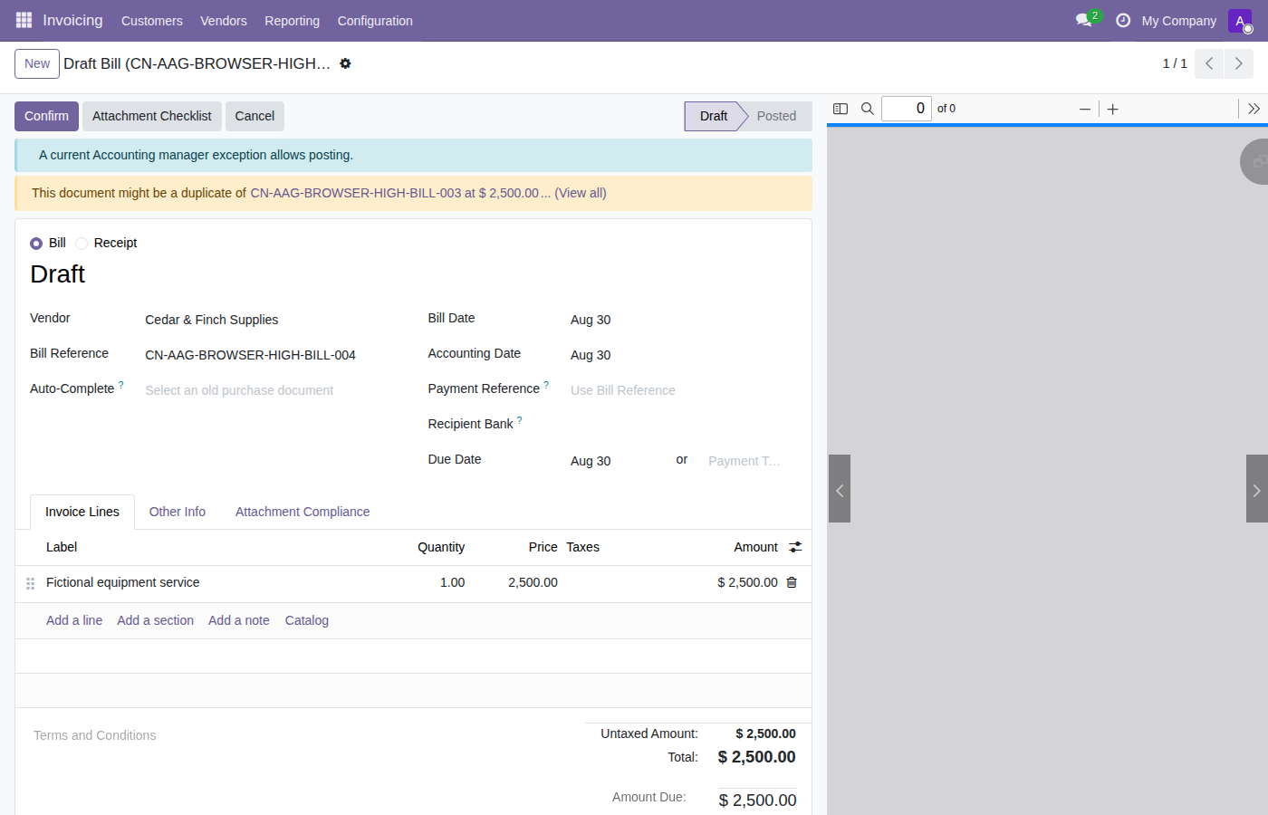The height and width of the screenshot is (815, 1268).
Task: Click the Attachment Checklist button
Action: [x=152, y=116]
